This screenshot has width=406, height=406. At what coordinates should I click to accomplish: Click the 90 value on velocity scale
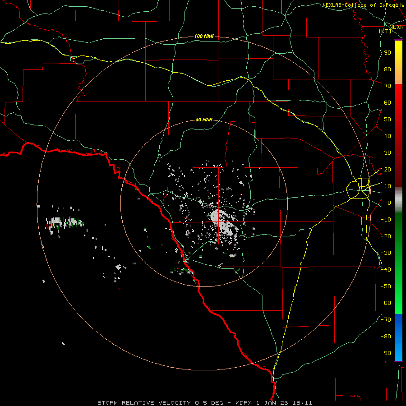pos(388,53)
